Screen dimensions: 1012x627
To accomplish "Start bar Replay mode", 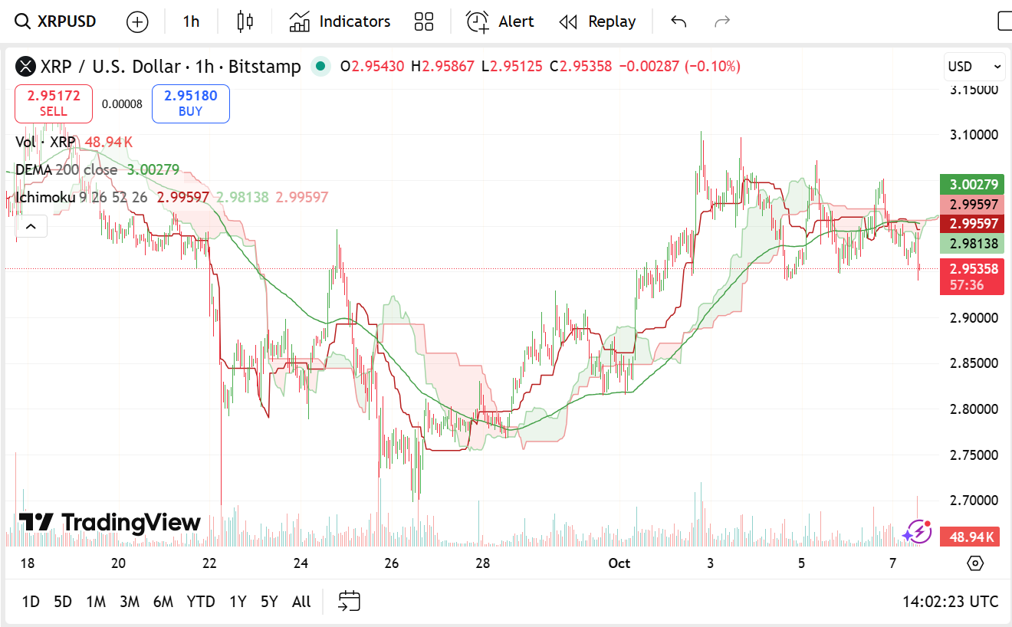I will (597, 21).
